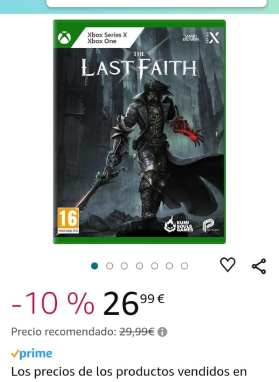Switch to the second carousel image dot
This screenshot has height=382, width=279.
click(x=110, y=266)
